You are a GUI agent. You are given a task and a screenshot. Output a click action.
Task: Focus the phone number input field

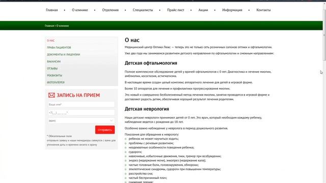pyautogui.click(x=81, y=112)
